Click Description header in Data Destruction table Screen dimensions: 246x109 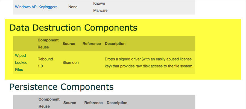tap(115, 44)
